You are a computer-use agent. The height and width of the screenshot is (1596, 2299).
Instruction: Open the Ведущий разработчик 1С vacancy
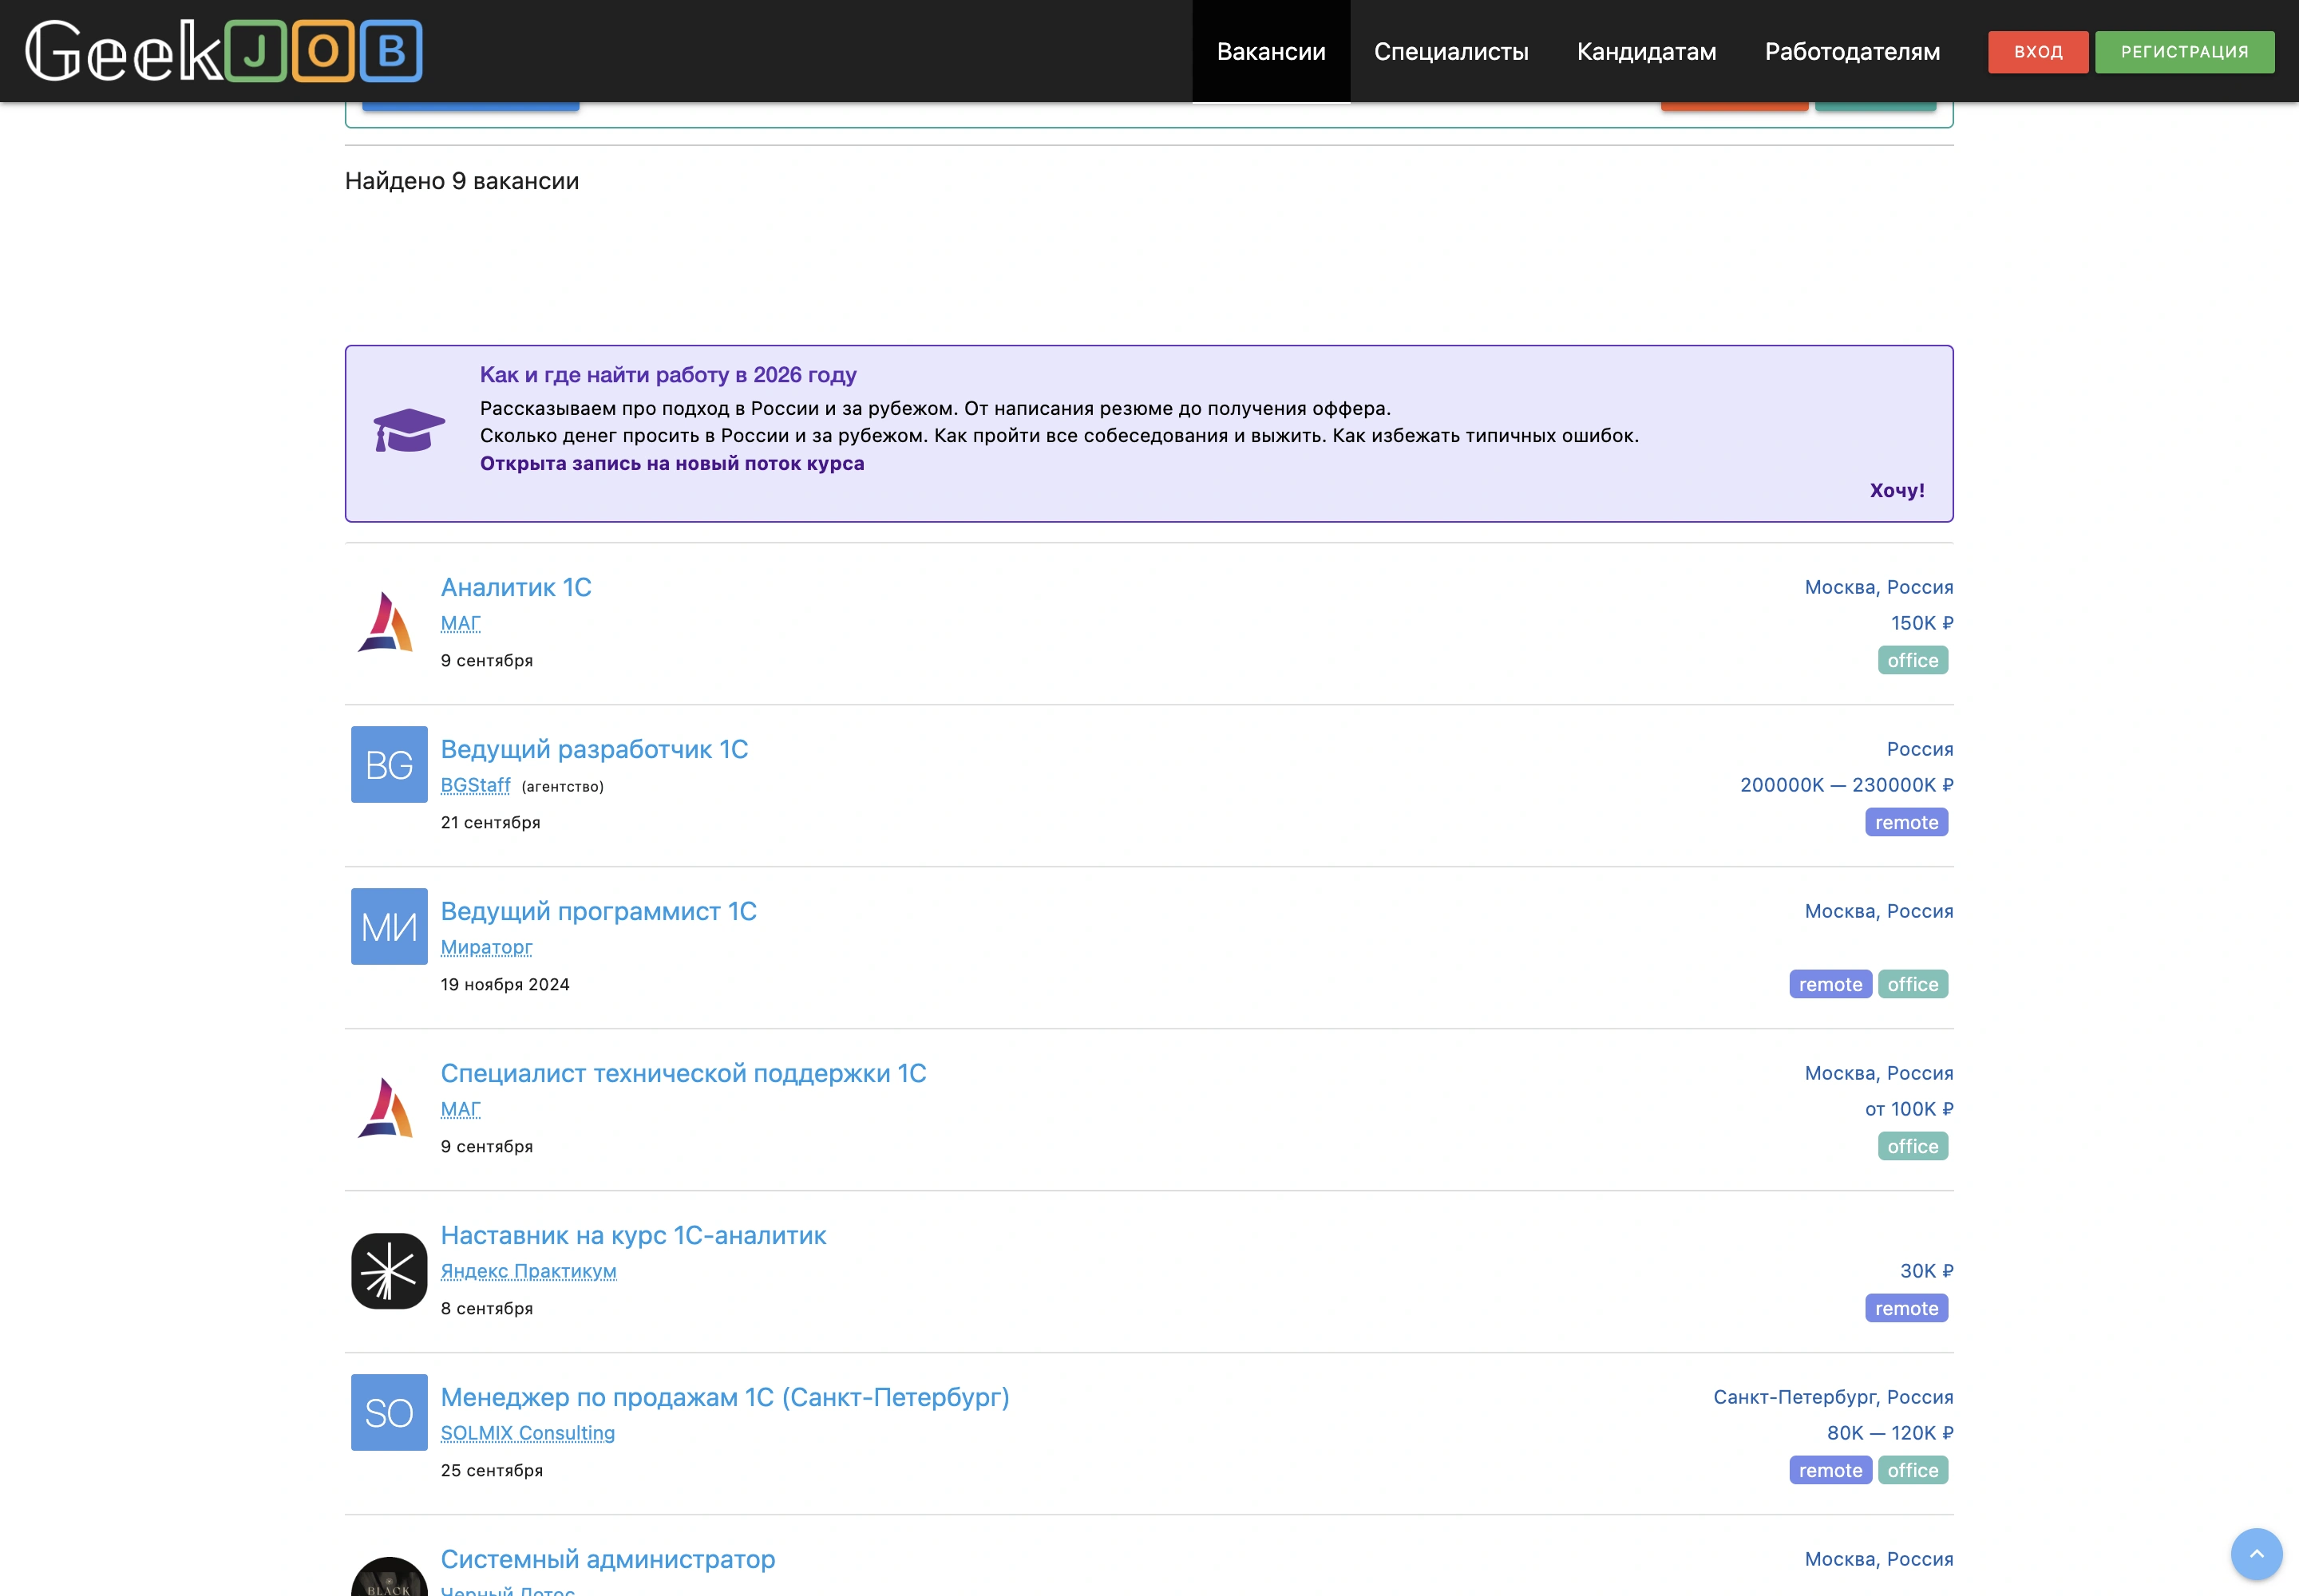click(x=594, y=749)
